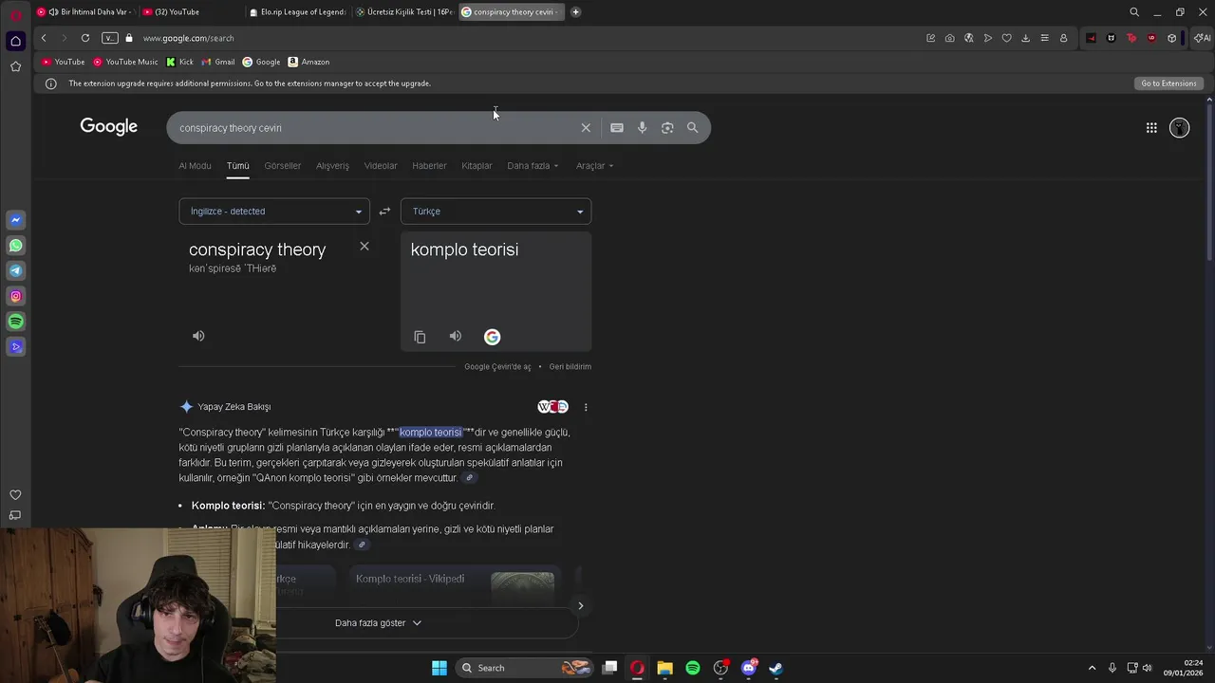
Task: Click into the Google search input field
Action: 375,128
